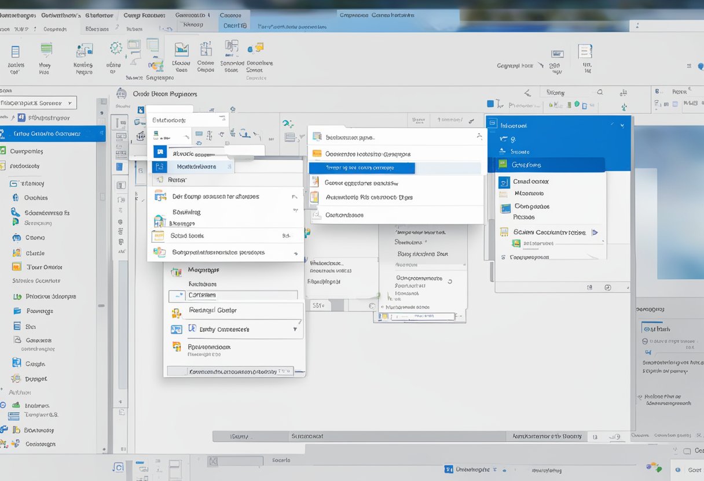The image size is (704, 481).
Task: Collapse the Infaoroal blue panel using its chevron
Action: tap(622, 125)
